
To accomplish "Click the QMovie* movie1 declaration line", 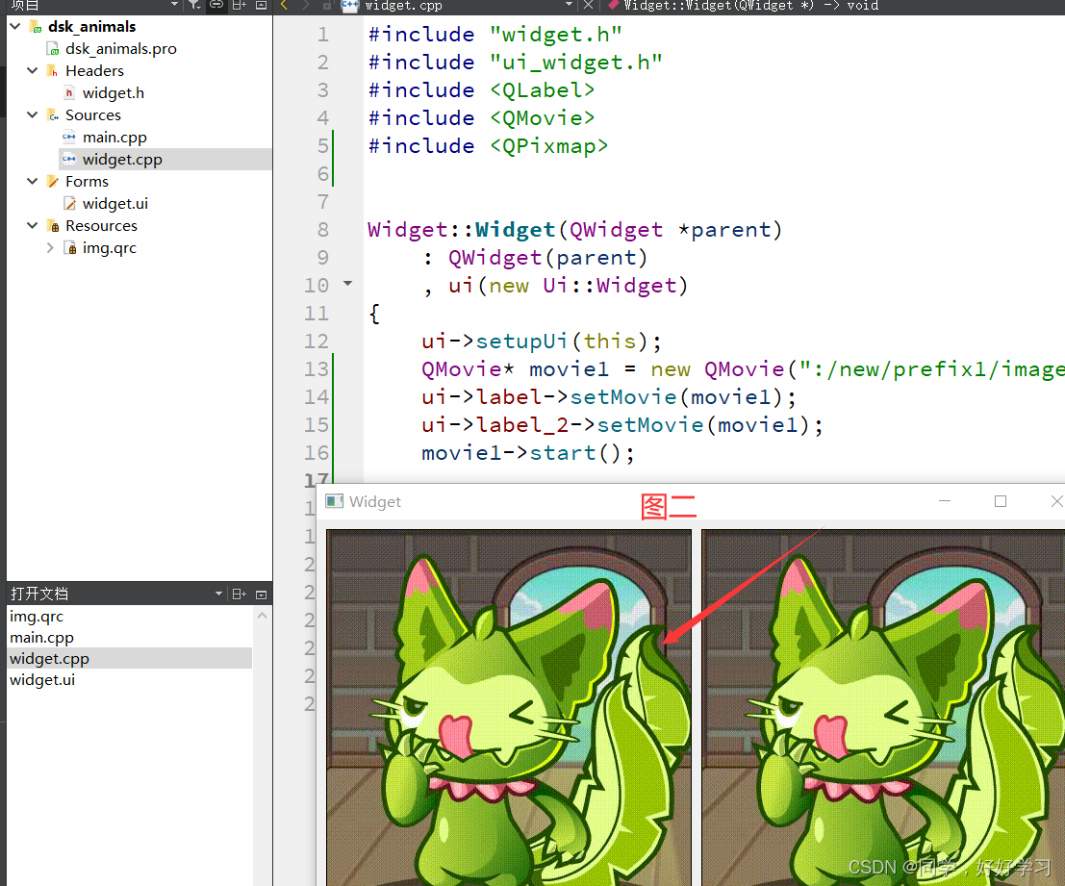I will (x=743, y=368).
